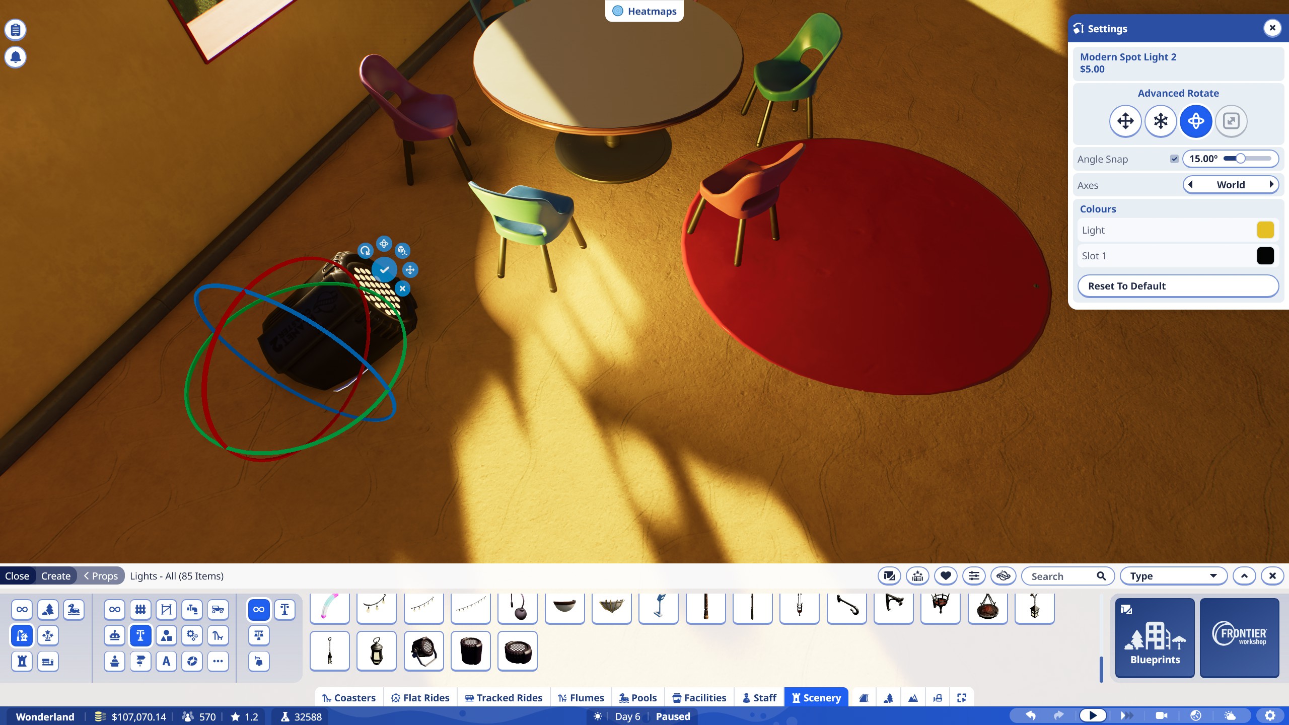Screen dimensions: 1289x725
Task: Toggle the sliders advanced filter button
Action: pyautogui.click(x=974, y=576)
